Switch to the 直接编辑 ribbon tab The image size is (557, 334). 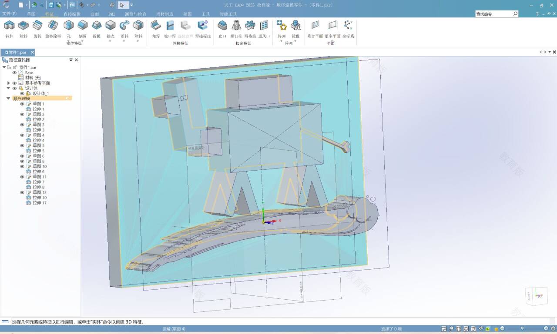click(x=72, y=14)
